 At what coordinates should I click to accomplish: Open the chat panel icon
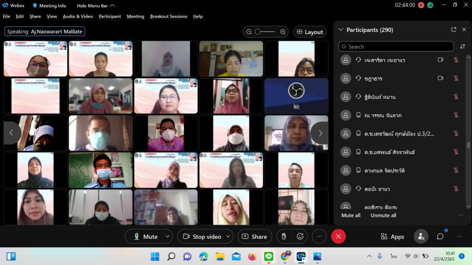tap(440, 237)
